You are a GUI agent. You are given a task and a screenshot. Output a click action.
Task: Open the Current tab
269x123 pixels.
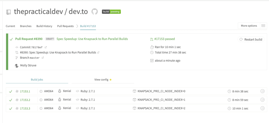click(10, 26)
